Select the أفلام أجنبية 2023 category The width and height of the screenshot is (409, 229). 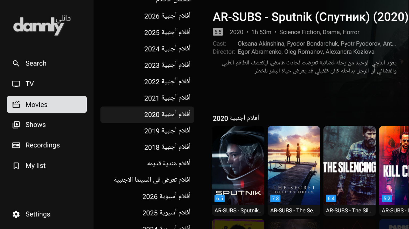167,65
